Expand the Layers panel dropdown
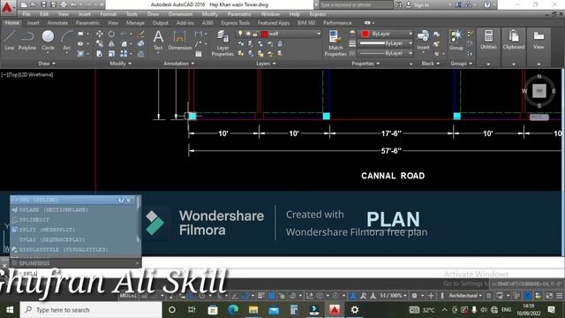Screen dimensions: 565x318 pos(266,64)
